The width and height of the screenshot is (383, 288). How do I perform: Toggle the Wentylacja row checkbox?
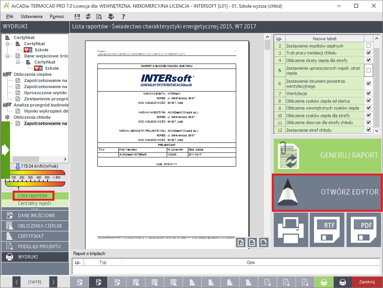tap(368, 93)
